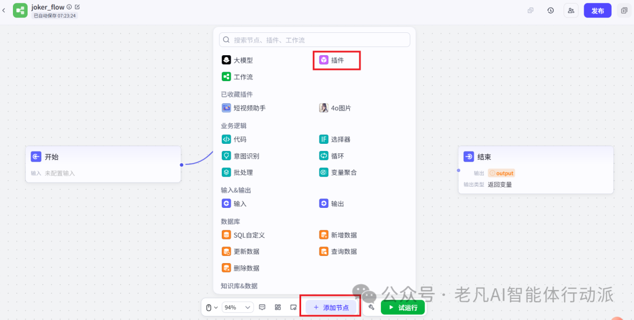The image size is (634, 320).
Task: Click the 意图识别 node icon
Action: pos(226,156)
